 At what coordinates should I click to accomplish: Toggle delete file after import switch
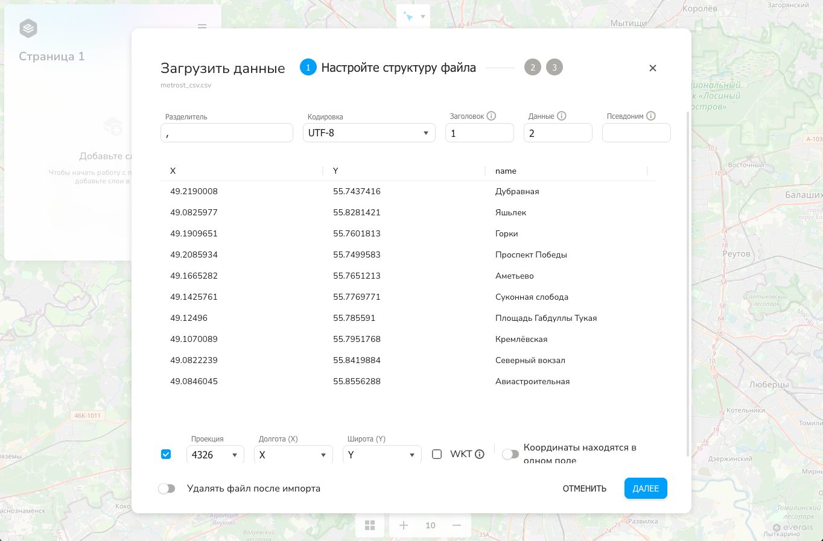167,489
